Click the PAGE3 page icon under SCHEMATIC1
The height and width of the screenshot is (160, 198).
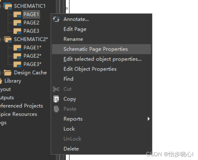tap(17, 31)
